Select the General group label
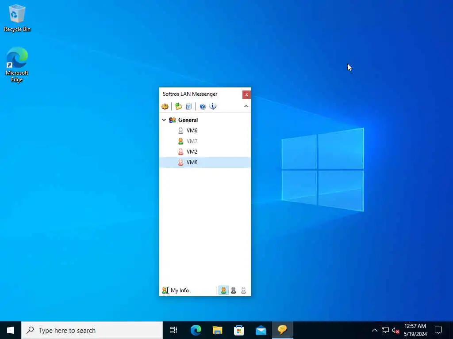This screenshot has height=339, width=453. pyautogui.click(x=188, y=120)
